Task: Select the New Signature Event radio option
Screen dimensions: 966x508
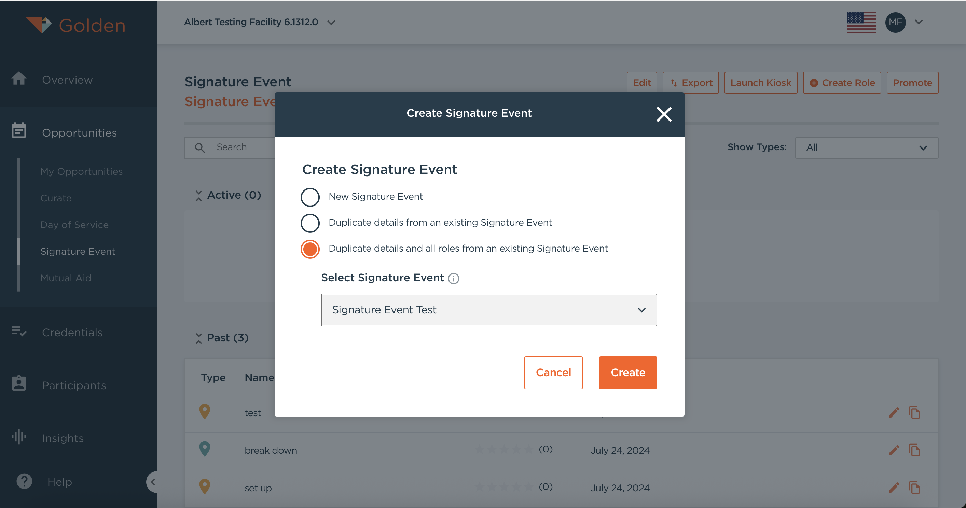Action: coord(310,197)
